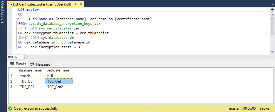The height and width of the screenshot is (112, 275).
Task: Click the database_name column header
Action: coord(31,70)
